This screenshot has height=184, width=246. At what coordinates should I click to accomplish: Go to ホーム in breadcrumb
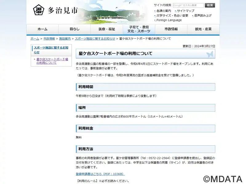[x=35, y=39]
